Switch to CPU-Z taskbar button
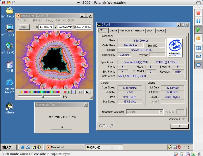This screenshot has height=156, width=203. [x=104, y=147]
